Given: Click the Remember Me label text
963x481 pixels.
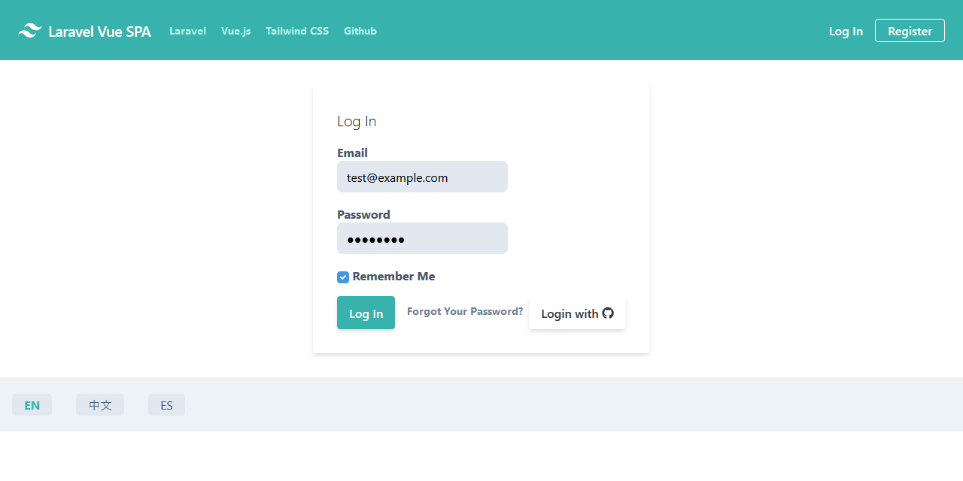Looking at the screenshot, I should (393, 276).
